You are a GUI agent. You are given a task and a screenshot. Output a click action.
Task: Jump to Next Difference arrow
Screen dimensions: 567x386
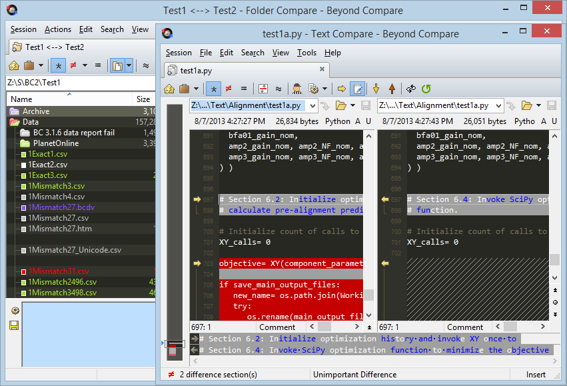376,89
